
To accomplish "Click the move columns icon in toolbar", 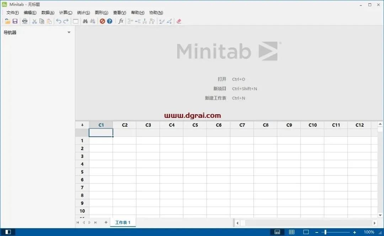I will coord(152,21).
